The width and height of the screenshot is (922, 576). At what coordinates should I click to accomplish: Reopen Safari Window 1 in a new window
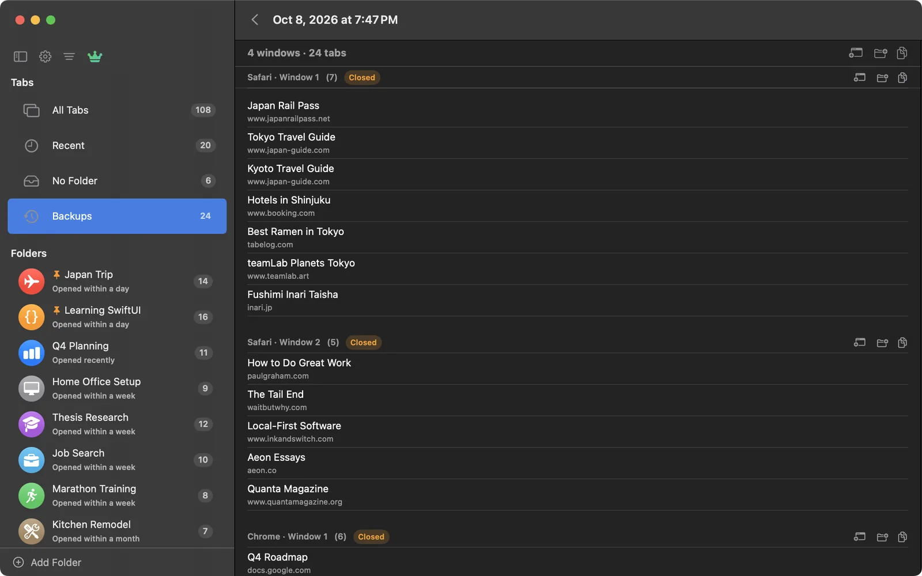tap(860, 77)
